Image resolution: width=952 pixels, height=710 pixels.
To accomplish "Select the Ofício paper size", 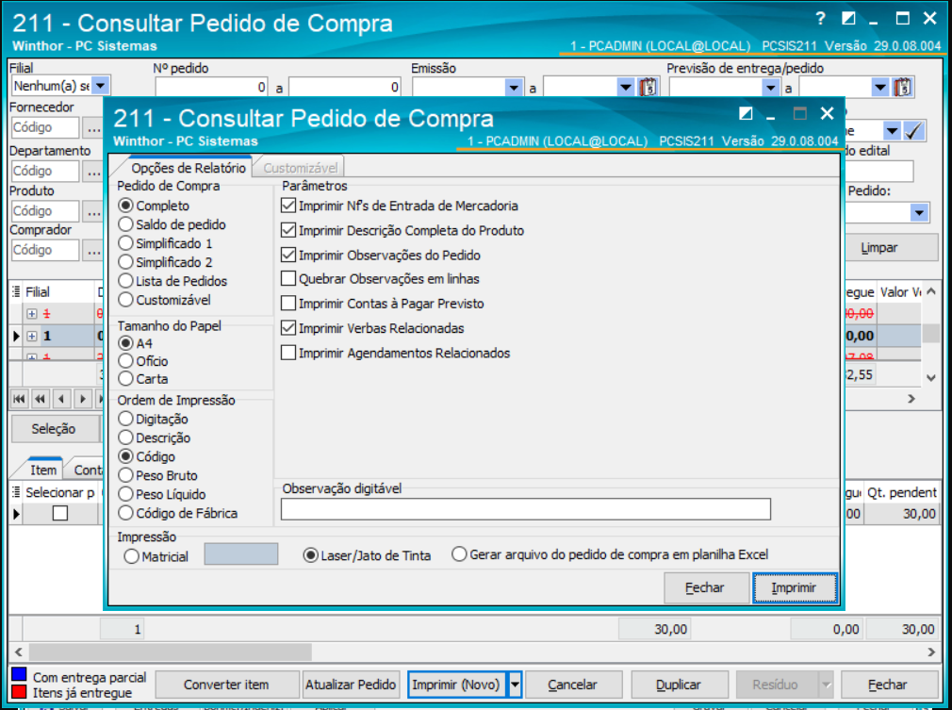I will pos(143,361).
